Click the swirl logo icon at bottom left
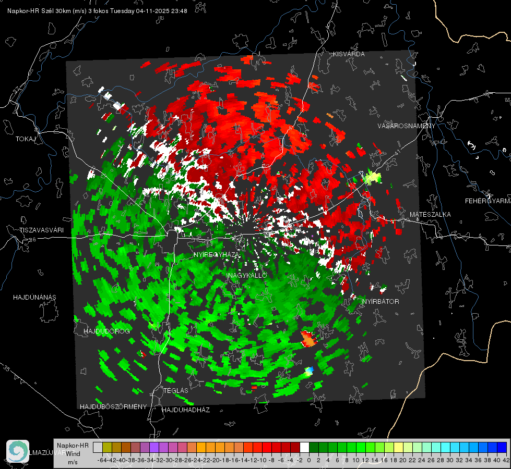Viewport: 511px width, 469px height. pyautogui.click(x=18, y=451)
